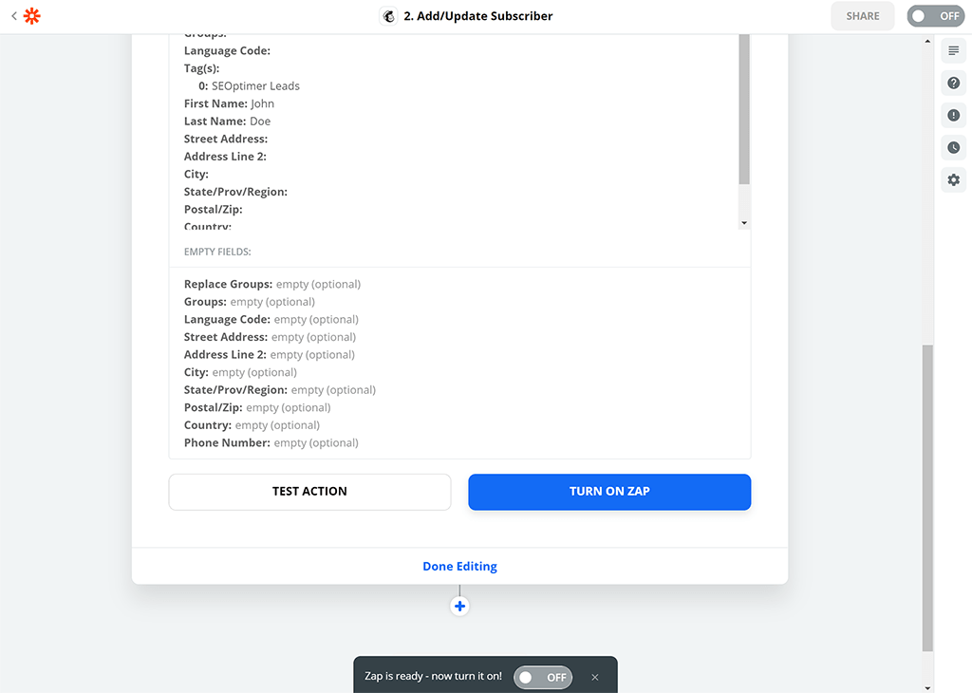View Zap issues via the alert sidebar icon

coord(953,115)
